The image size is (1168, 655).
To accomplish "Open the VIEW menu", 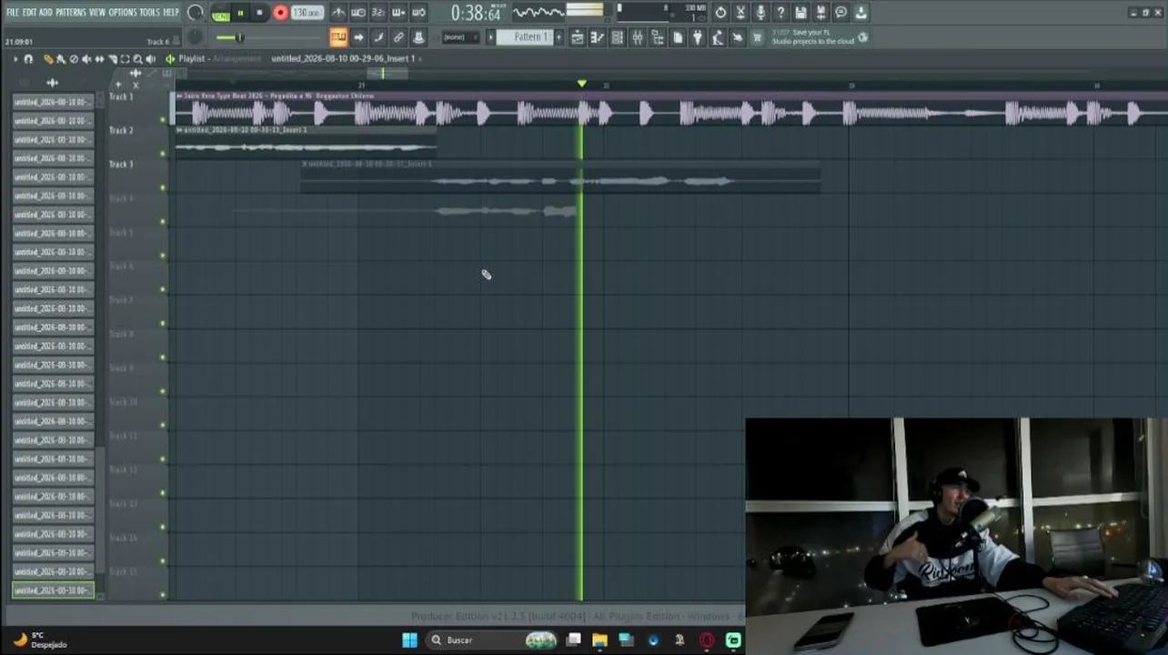I will [x=97, y=12].
